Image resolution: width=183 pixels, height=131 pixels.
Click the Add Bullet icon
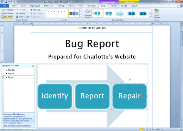pyautogui.click(x=2, y=13)
